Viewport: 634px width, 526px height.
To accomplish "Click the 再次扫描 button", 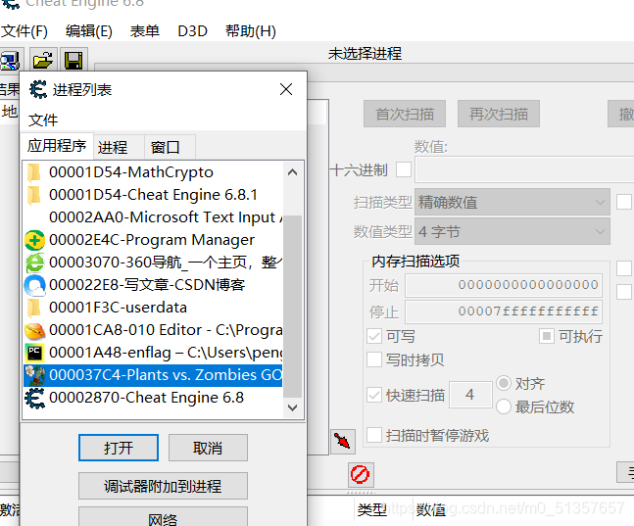I will pos(499,114).
